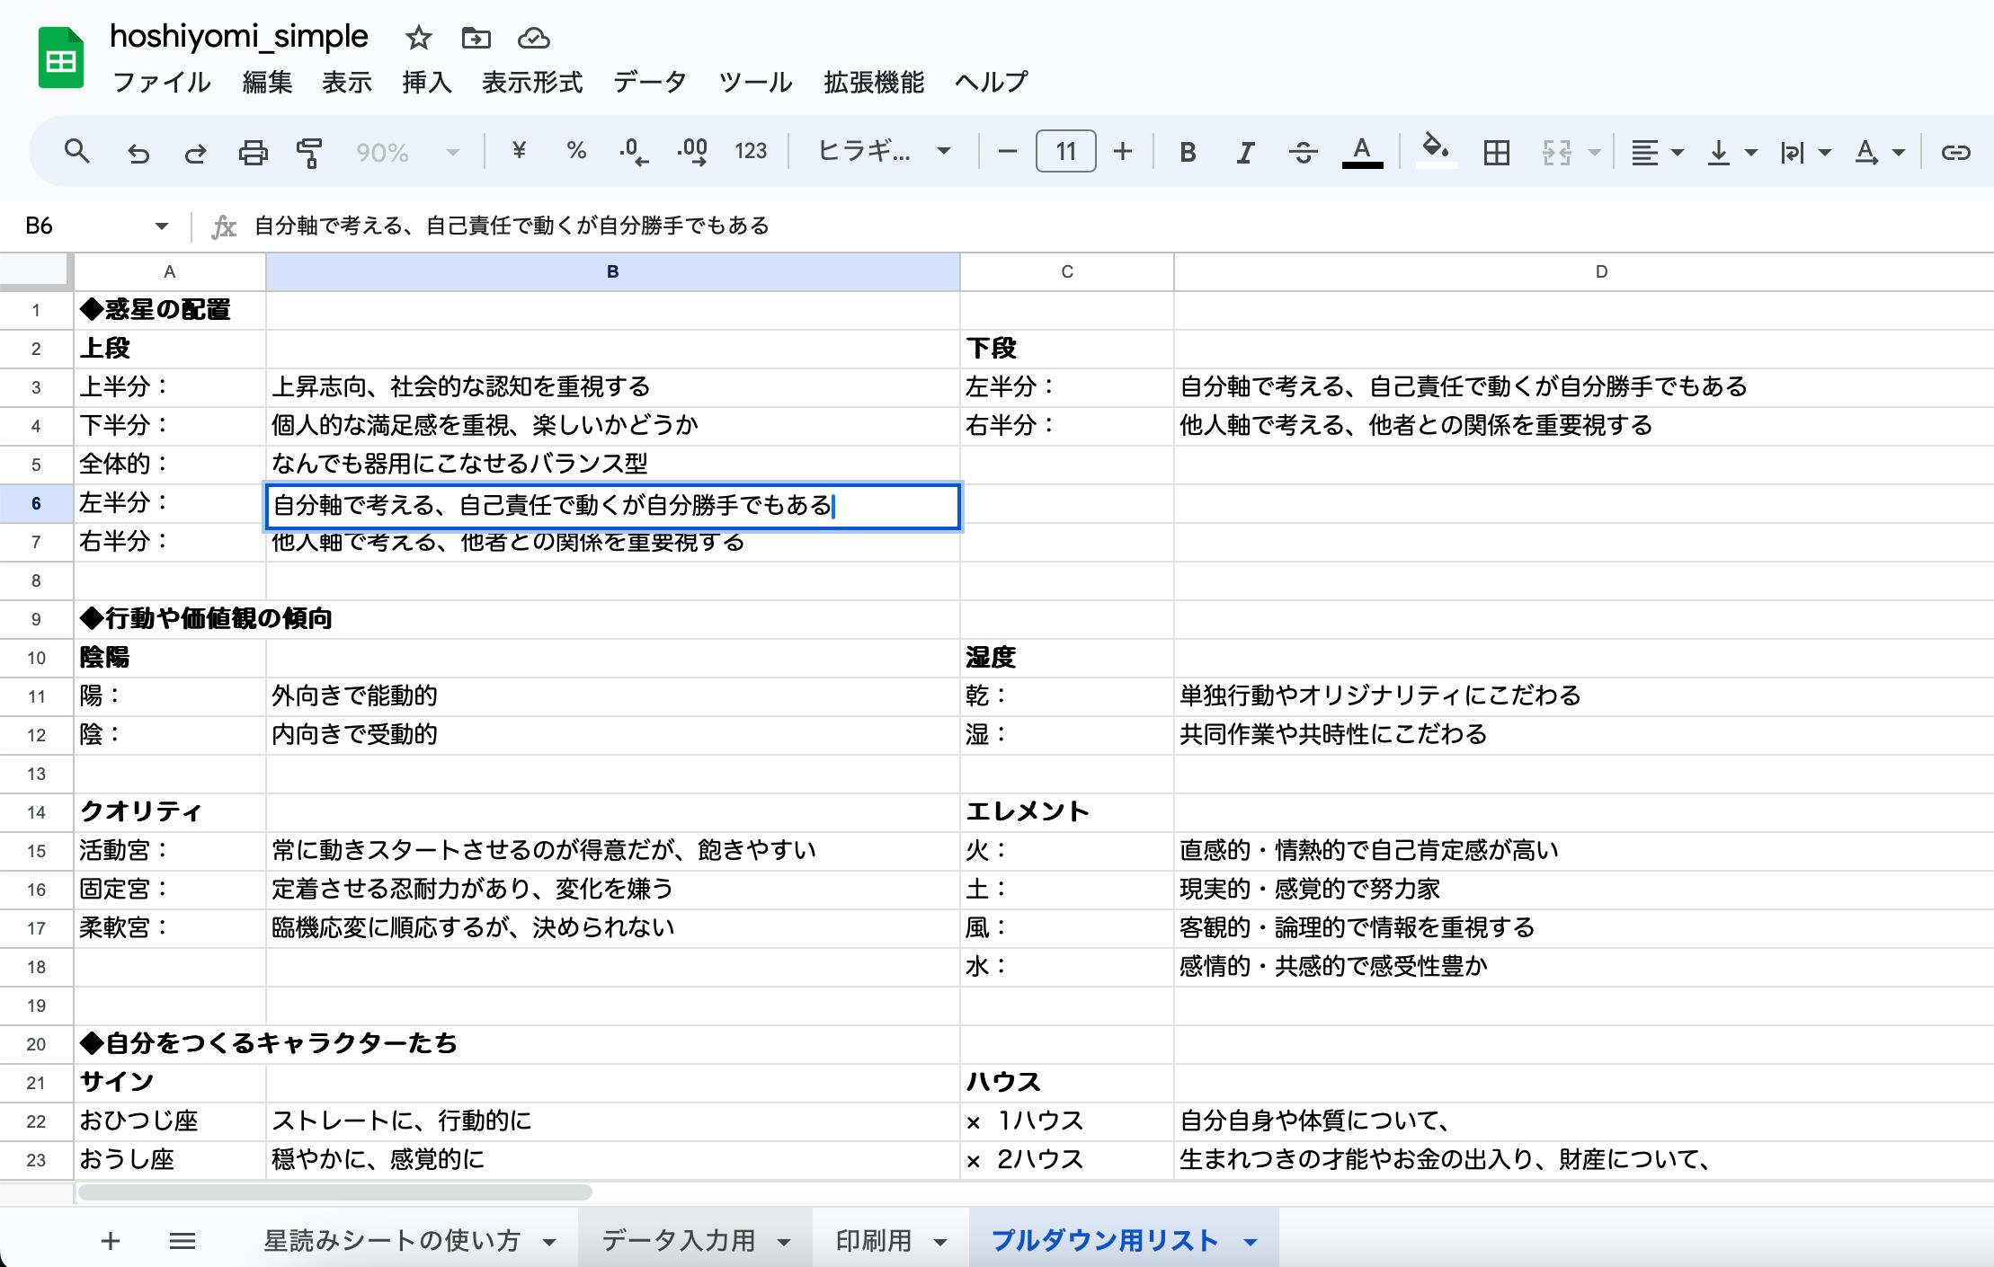Screen dimensions: 1994x1267
Task: Open the horizontal align dropdown
Action: [1657, 153]
